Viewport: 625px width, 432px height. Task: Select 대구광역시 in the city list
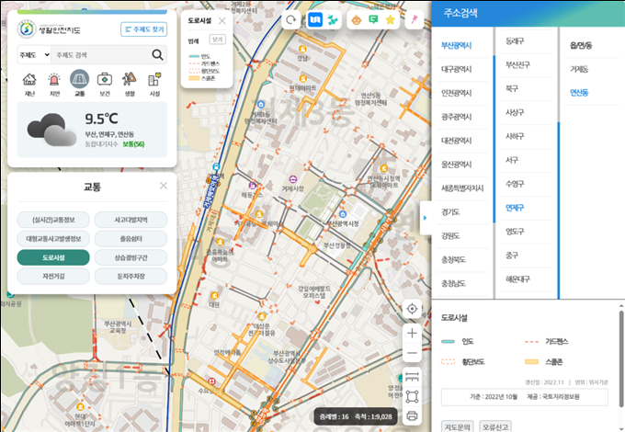coord(457,69)
